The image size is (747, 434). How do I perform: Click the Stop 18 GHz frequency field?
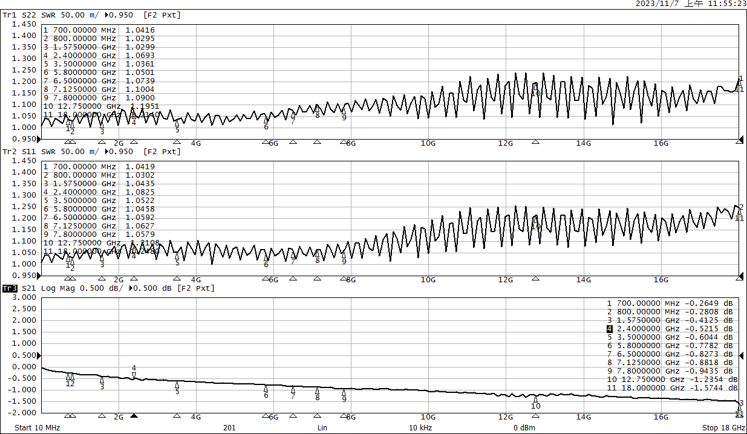coord(723,428)
